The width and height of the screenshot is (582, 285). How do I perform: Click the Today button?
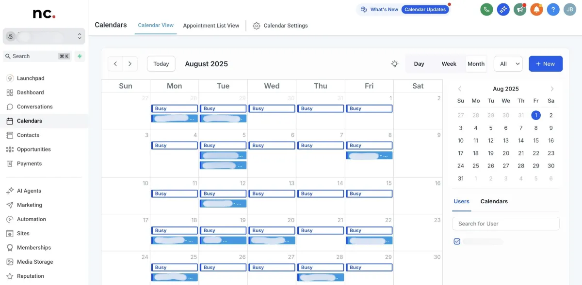[x=161, y=64]
